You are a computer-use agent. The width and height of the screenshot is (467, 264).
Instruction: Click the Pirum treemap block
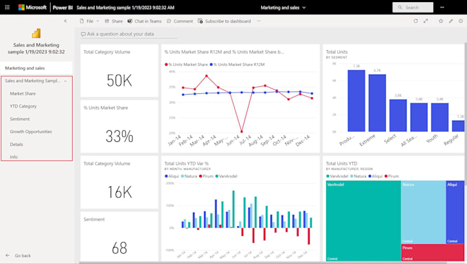[x=433, y=253]
